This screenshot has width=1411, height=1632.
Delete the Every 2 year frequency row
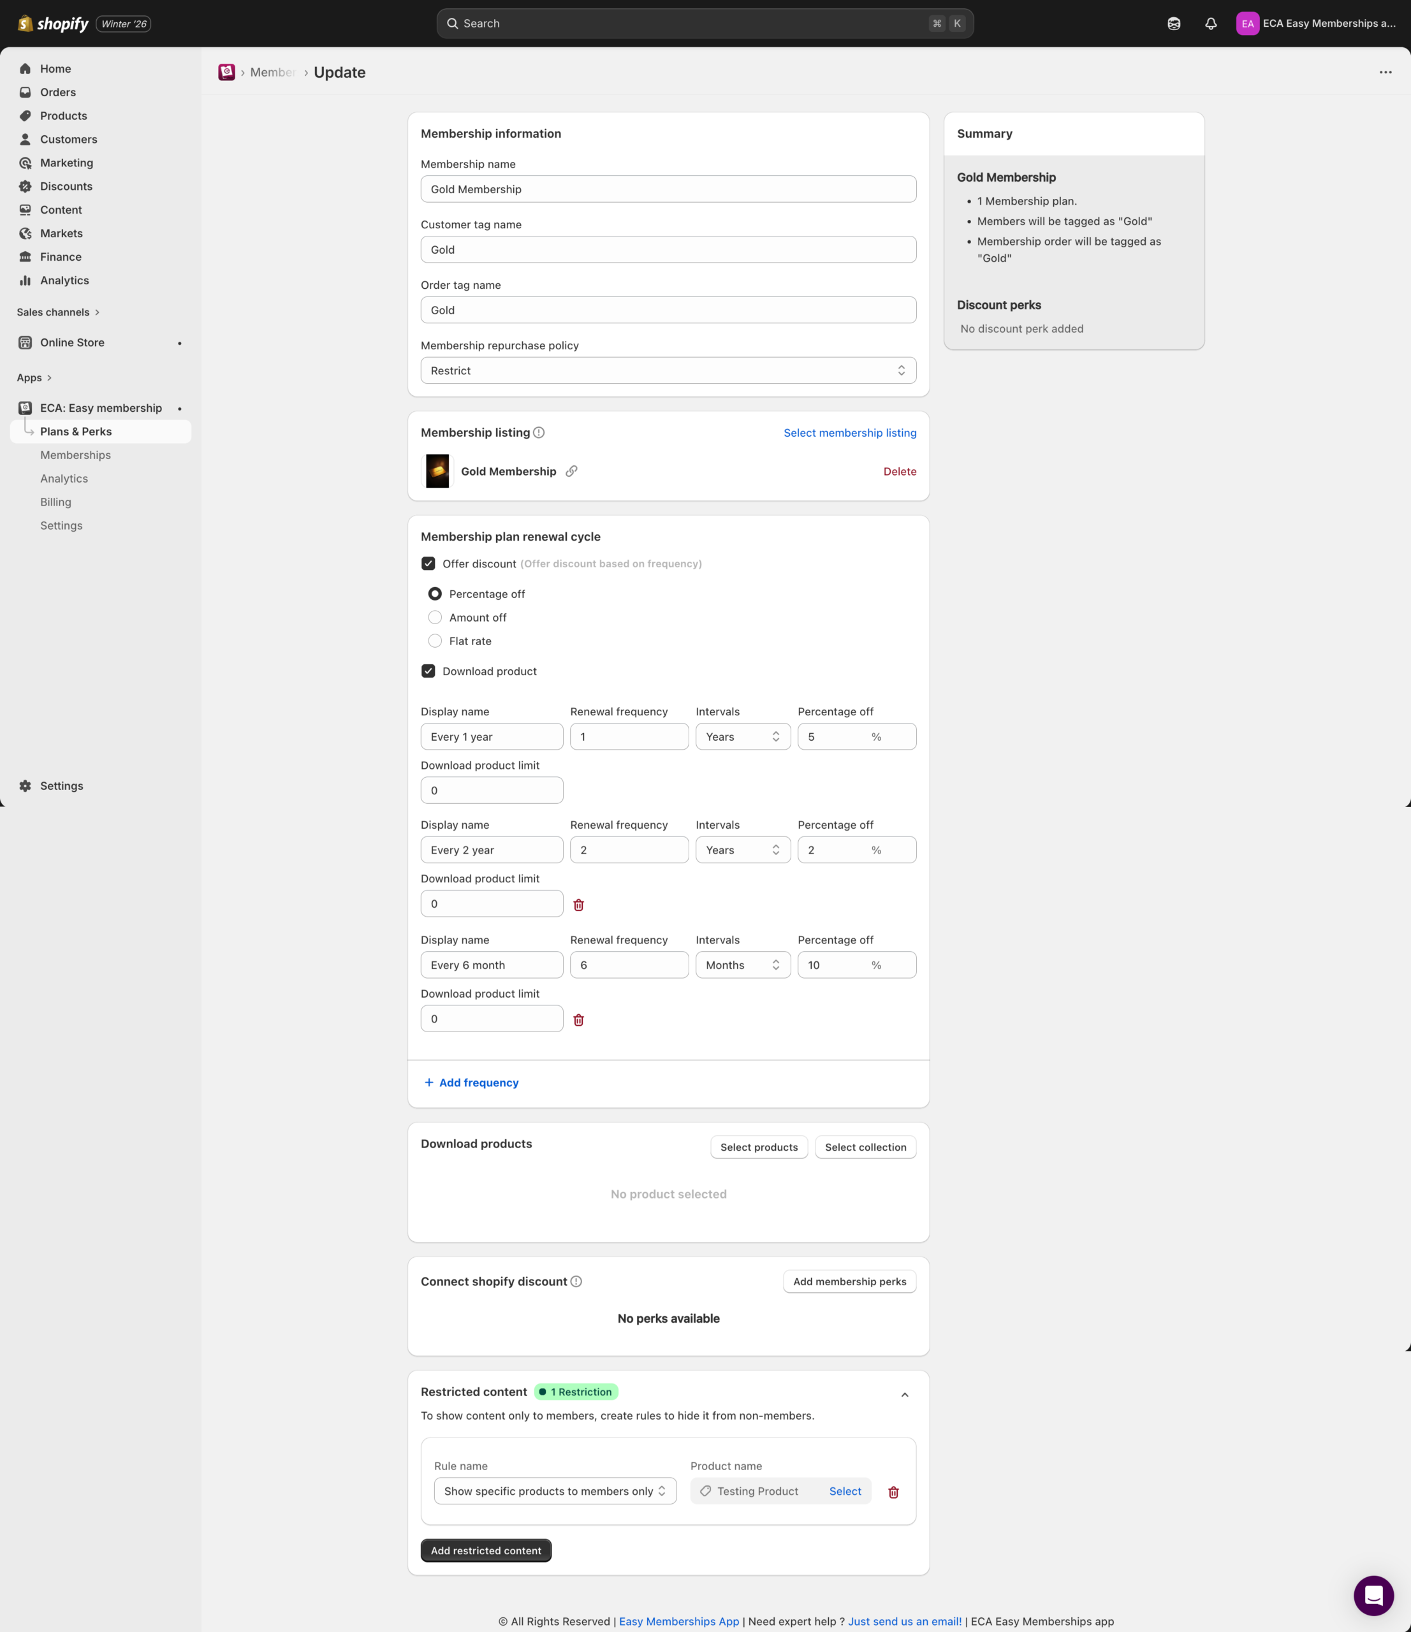[x=578, y=905]
